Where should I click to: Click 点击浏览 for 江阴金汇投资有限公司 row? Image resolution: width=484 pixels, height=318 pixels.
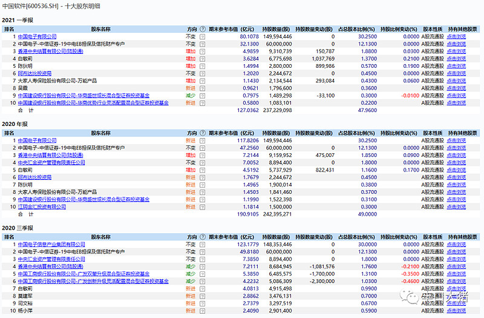pos(456,207)
